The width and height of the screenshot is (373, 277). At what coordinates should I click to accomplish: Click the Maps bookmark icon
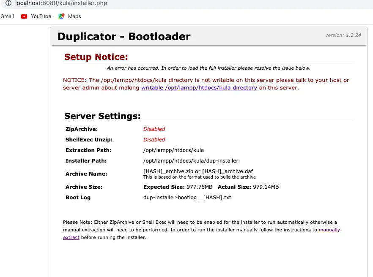(61, 16)
